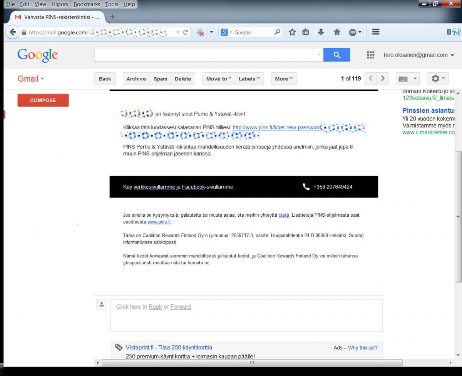Image resolution: width=462 pixels, height=376 pixels.
Task: Click the padlock site identity icon
Action: (x=24, y=33)
